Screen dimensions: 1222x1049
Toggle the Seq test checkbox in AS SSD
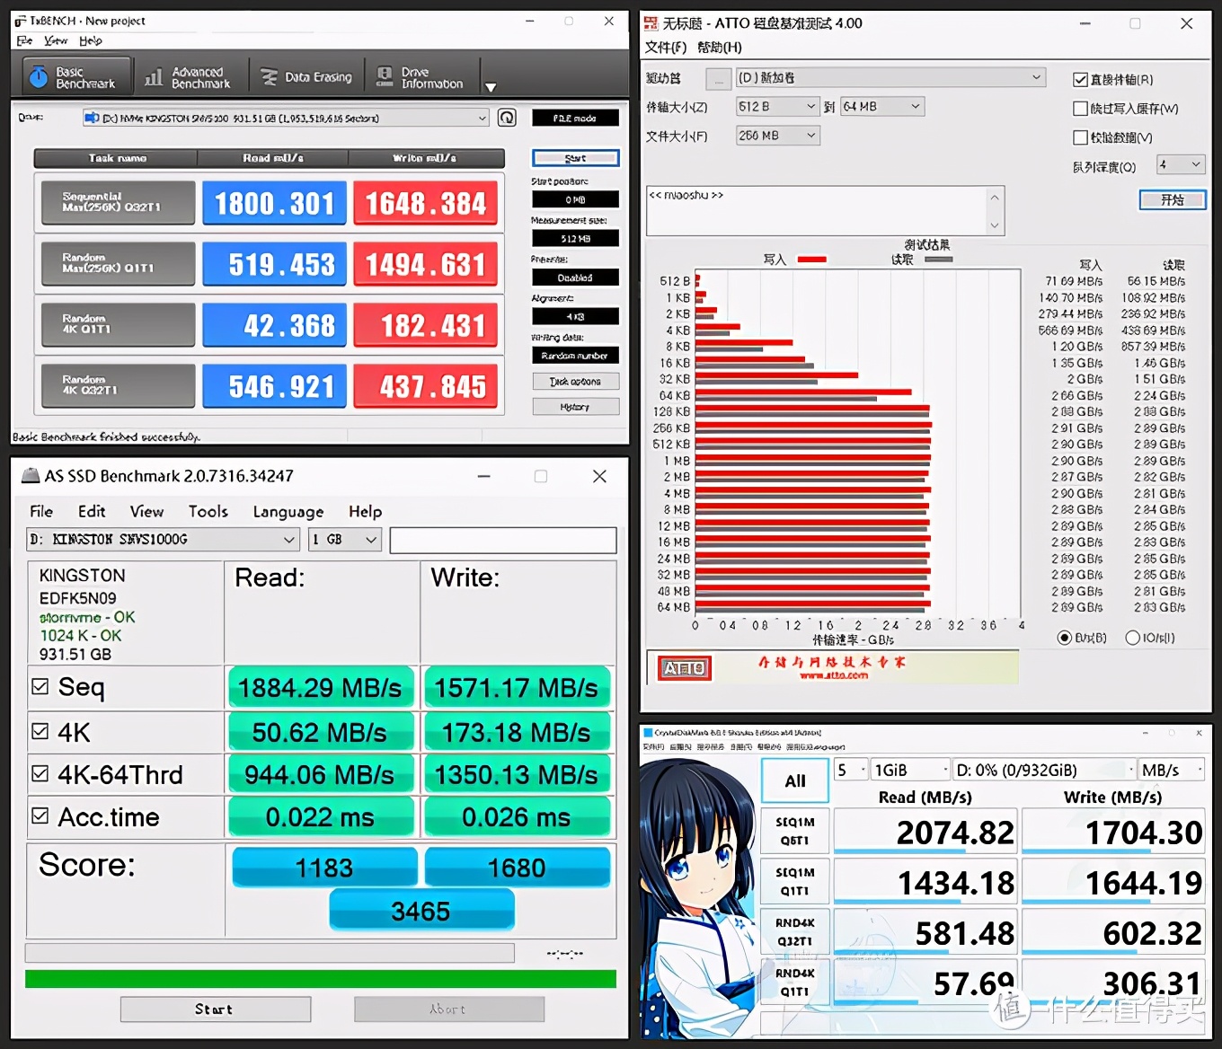point(40,687)
